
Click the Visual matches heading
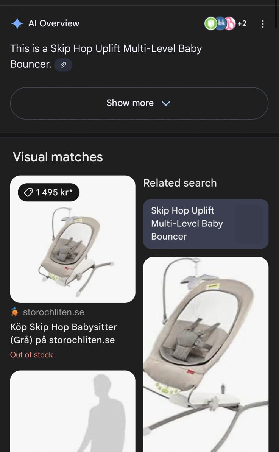58,157
